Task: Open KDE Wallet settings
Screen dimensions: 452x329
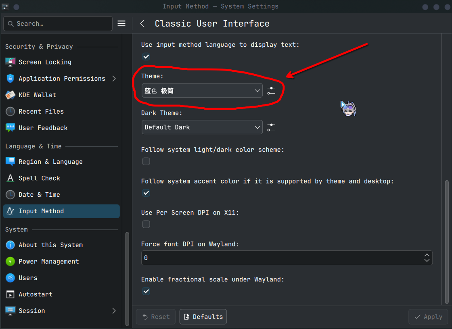Action: point(37,95)
